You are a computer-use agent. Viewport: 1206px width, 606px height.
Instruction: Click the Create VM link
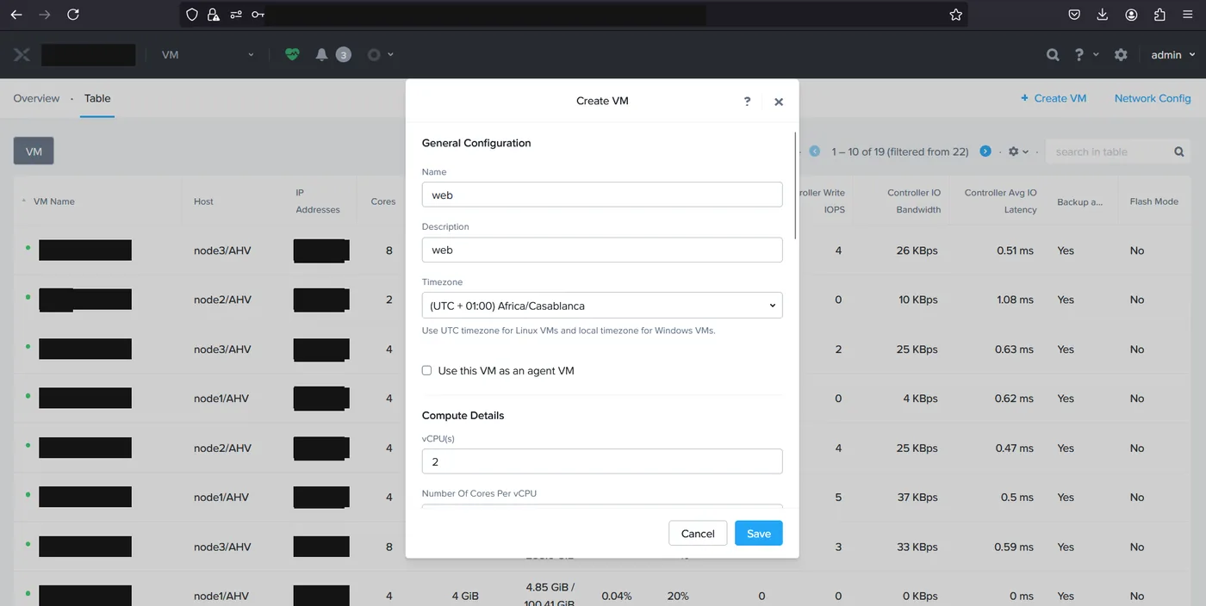coord(1054,98)
